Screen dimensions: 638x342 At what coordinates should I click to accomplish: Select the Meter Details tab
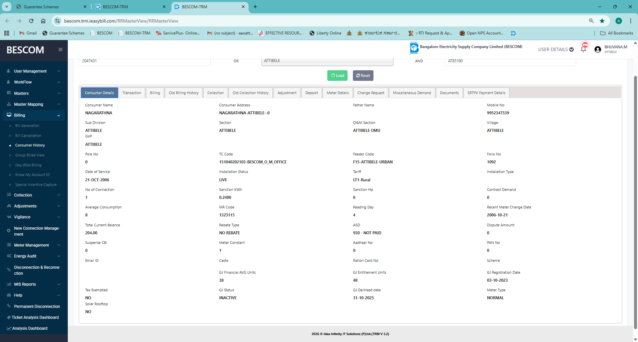pos(338,93)
